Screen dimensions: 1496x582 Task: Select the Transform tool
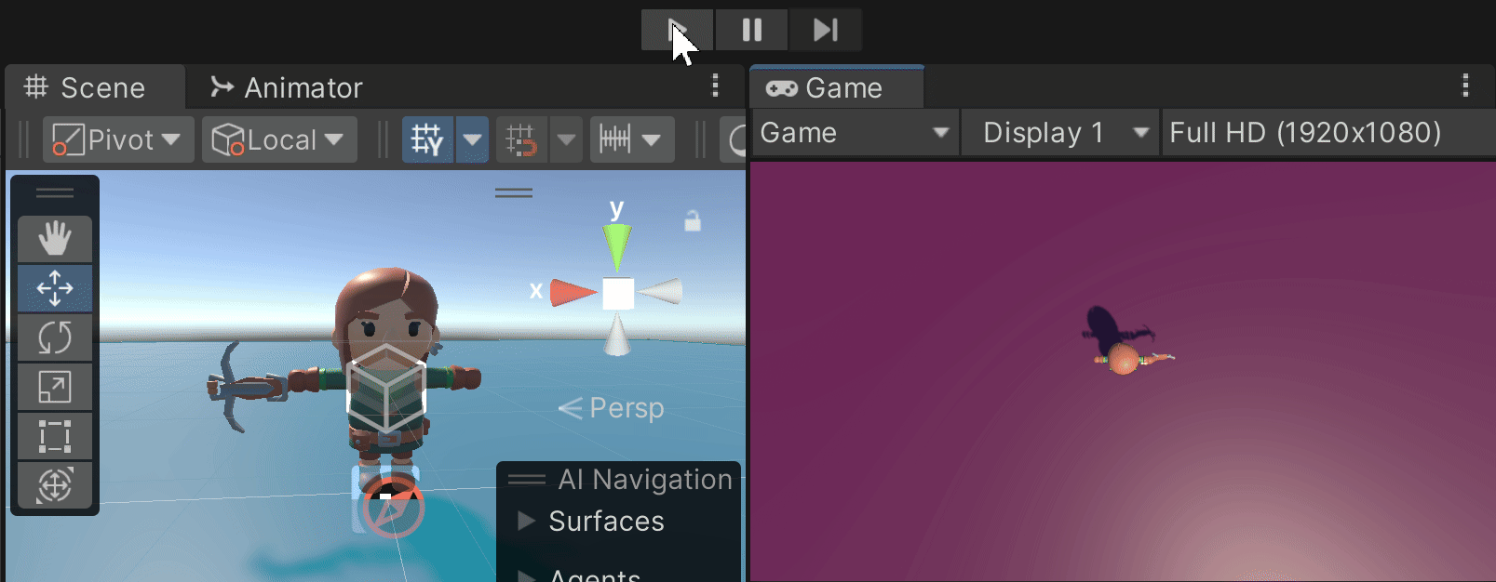[55, 484]
